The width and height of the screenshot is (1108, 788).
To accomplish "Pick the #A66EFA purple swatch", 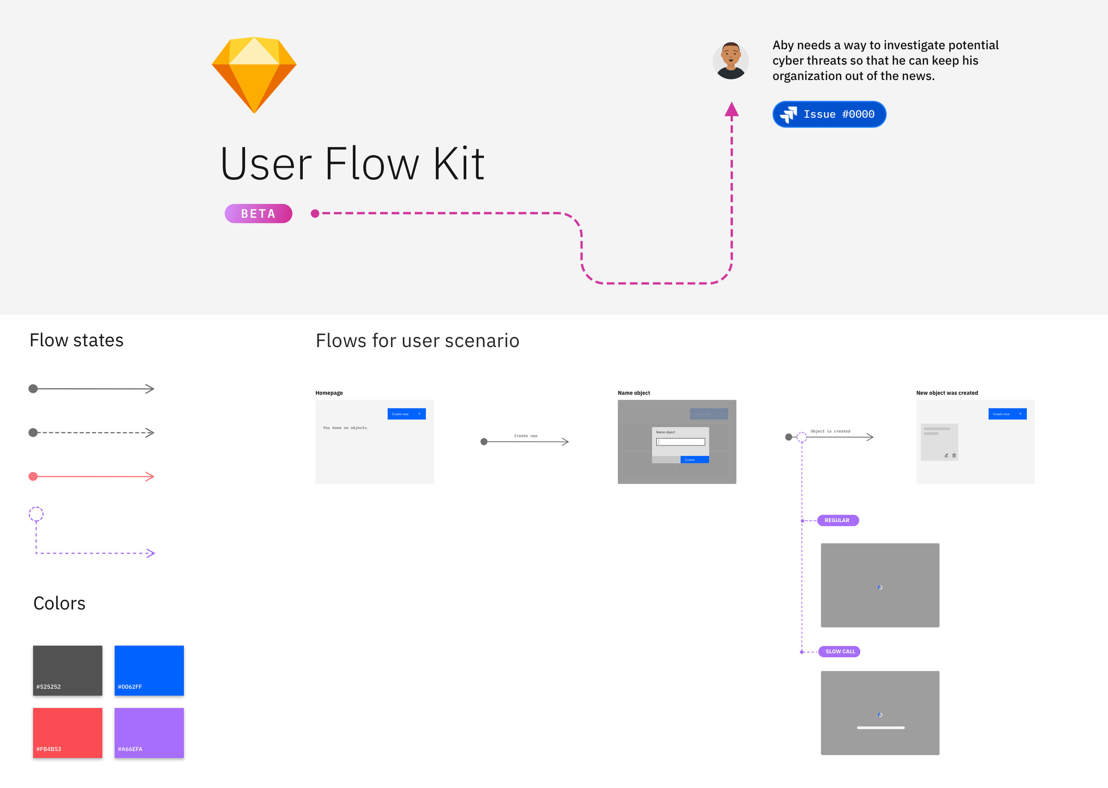I will point(149,733).
